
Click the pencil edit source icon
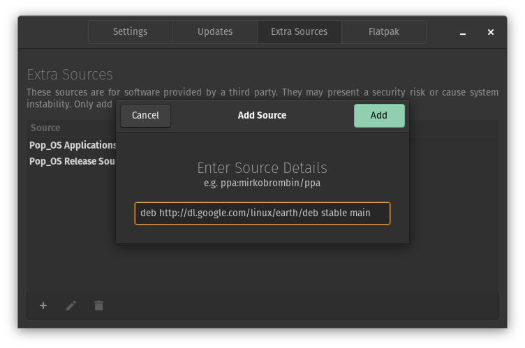coord(71,305)
